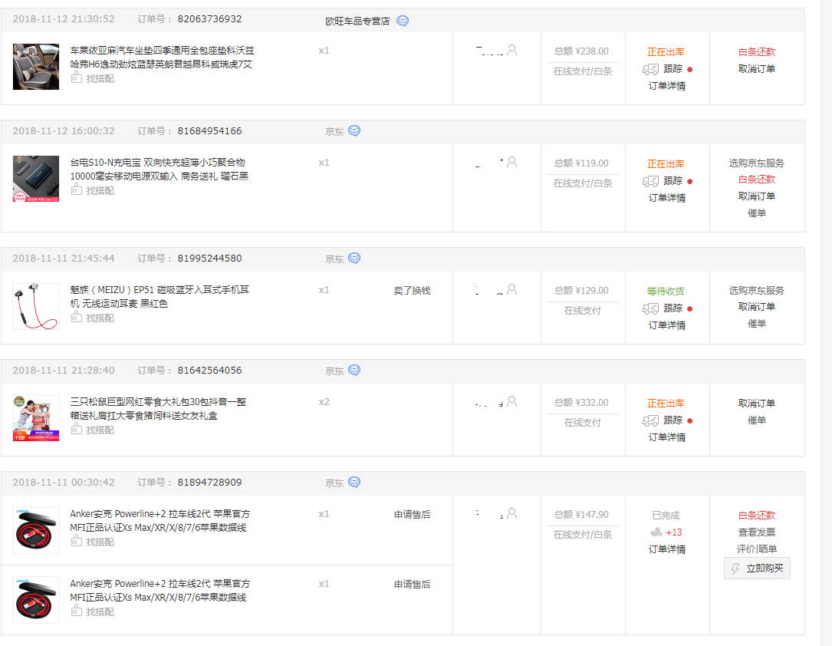Click delivery truck icon on ¥119.00 order
The width and height of the screenshot is (832, 646).
coord(650,182)
